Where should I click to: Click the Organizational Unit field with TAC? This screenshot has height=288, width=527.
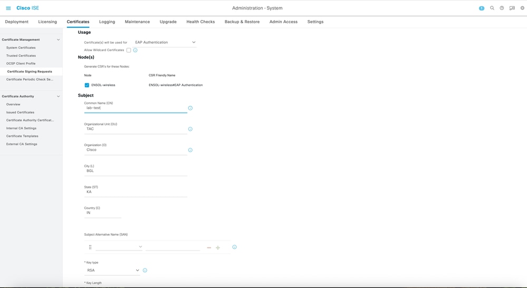(x=136, y=129)
